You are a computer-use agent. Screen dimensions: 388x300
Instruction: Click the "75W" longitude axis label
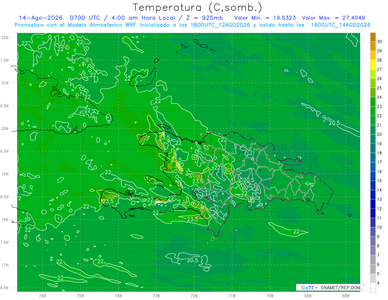[80, 296]
